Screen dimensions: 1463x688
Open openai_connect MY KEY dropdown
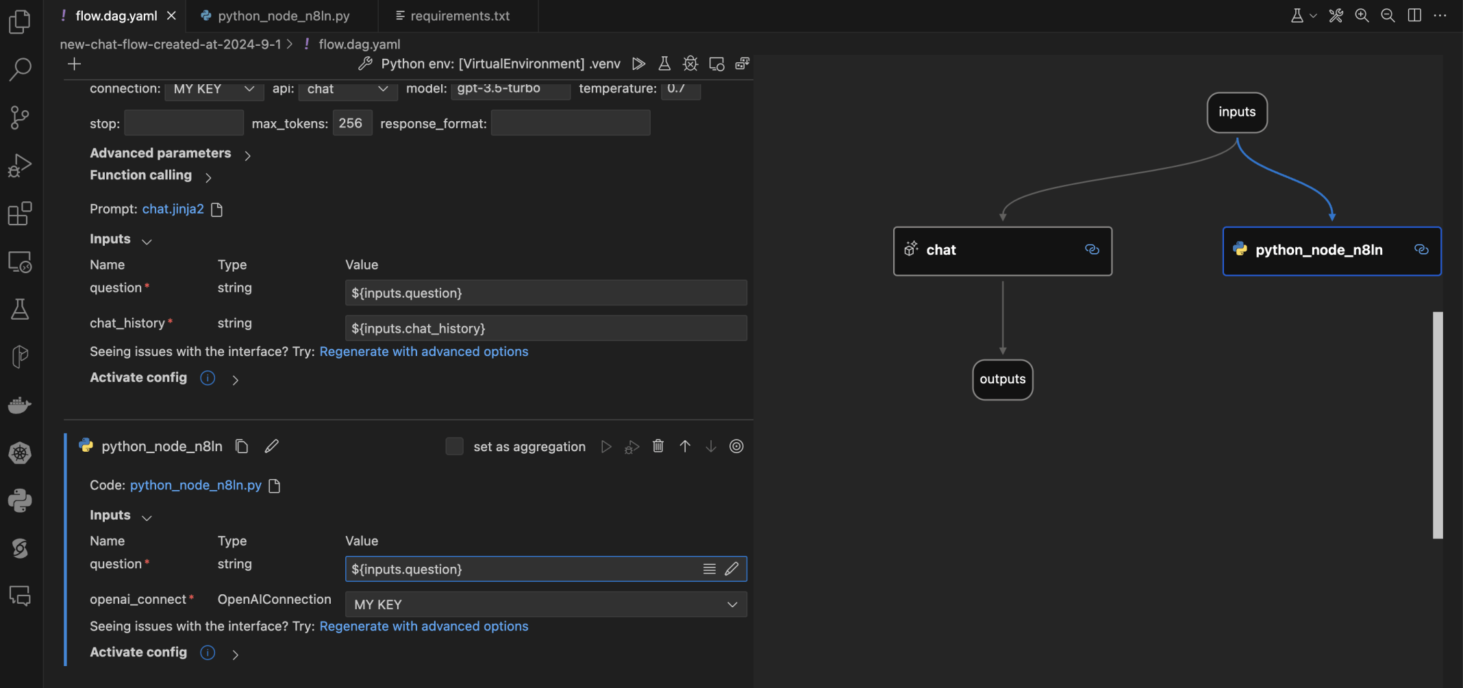tap(545, 604)
